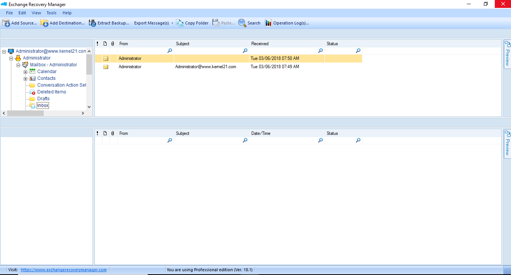Click the Contacts card icon in tree
The height and width of the screenshot is (275, 511).
[x=32, y=78]
